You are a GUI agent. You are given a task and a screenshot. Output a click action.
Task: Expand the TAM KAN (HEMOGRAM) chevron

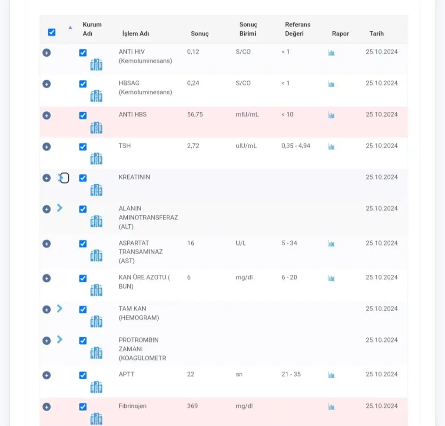click(x=60, y=309)
